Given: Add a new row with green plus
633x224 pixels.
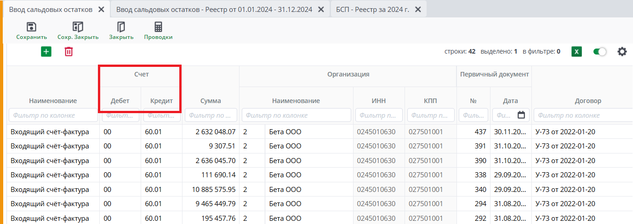Looking at the screenshot, I should pyautogui.click(x=46, y=52).
